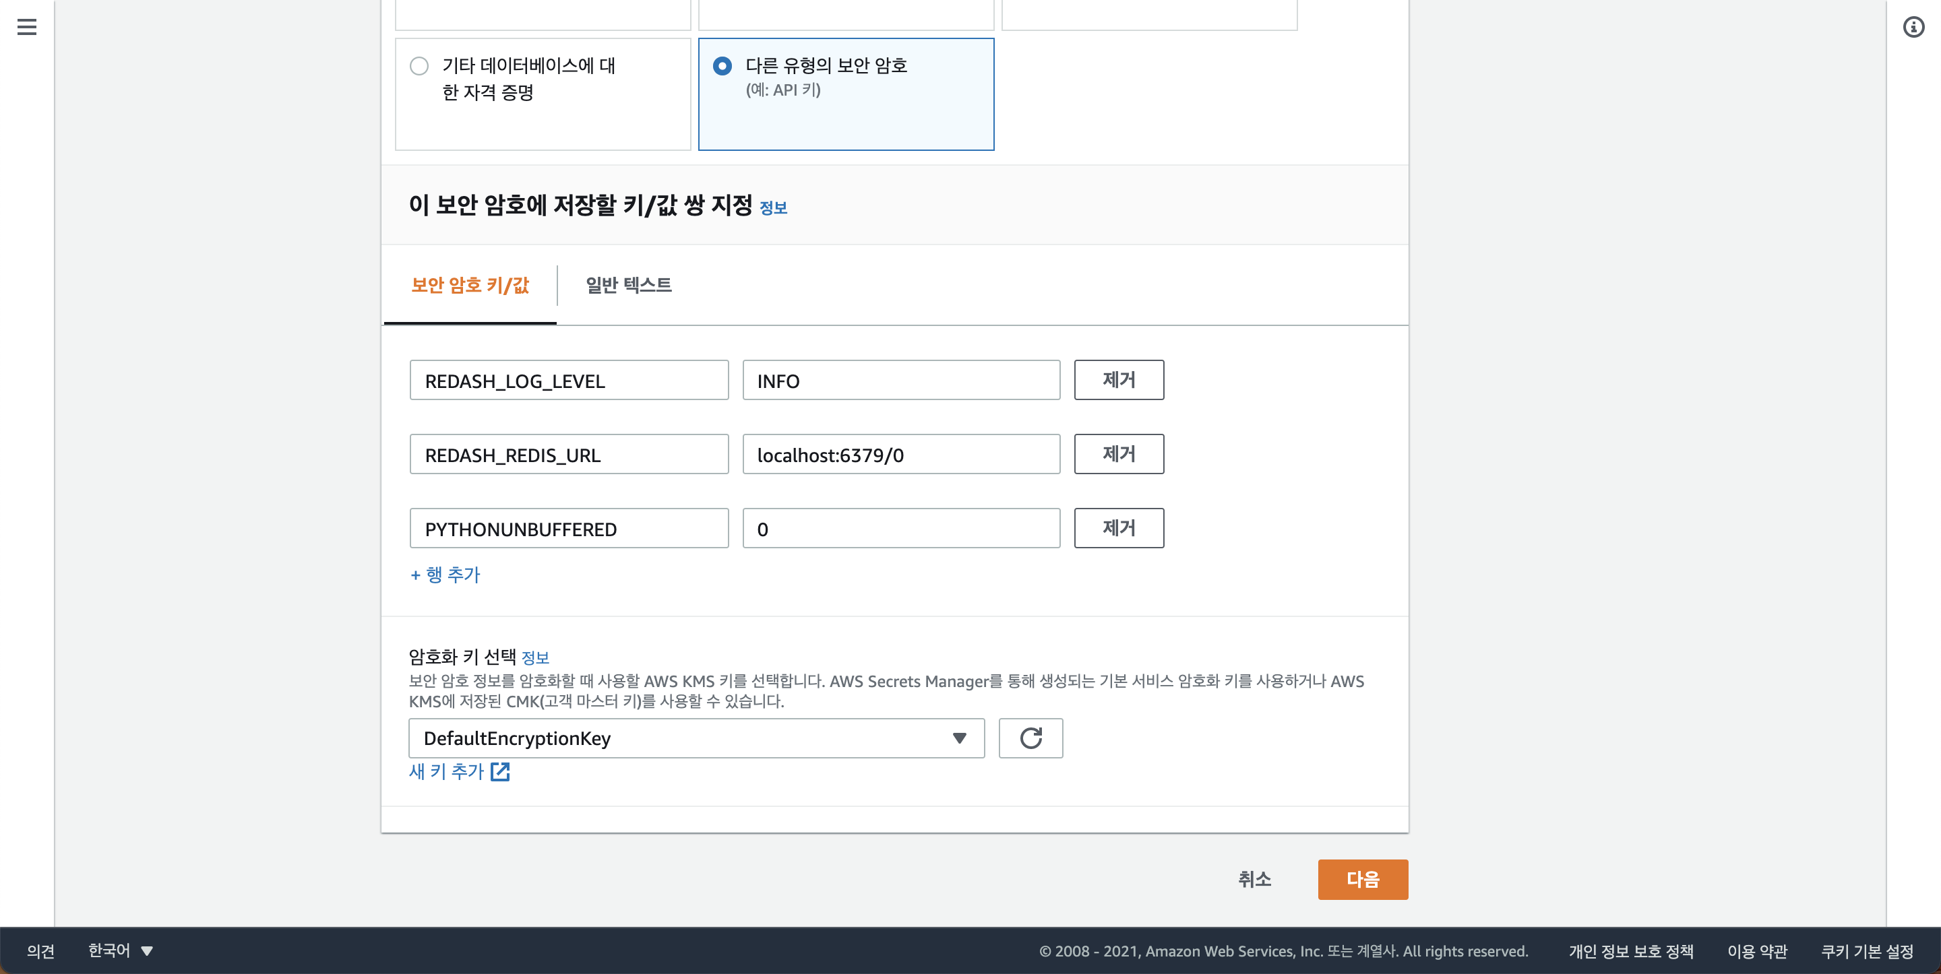The image size is (1941, 974).
Task: Open 쿠키 기본 설정 in footer
Action: tap(1866, 950)
